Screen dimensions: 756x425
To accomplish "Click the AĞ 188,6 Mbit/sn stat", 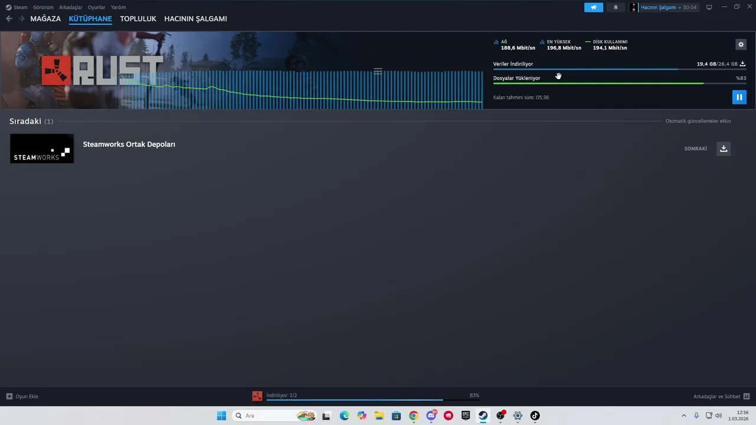I will click(x=514, y=45).
